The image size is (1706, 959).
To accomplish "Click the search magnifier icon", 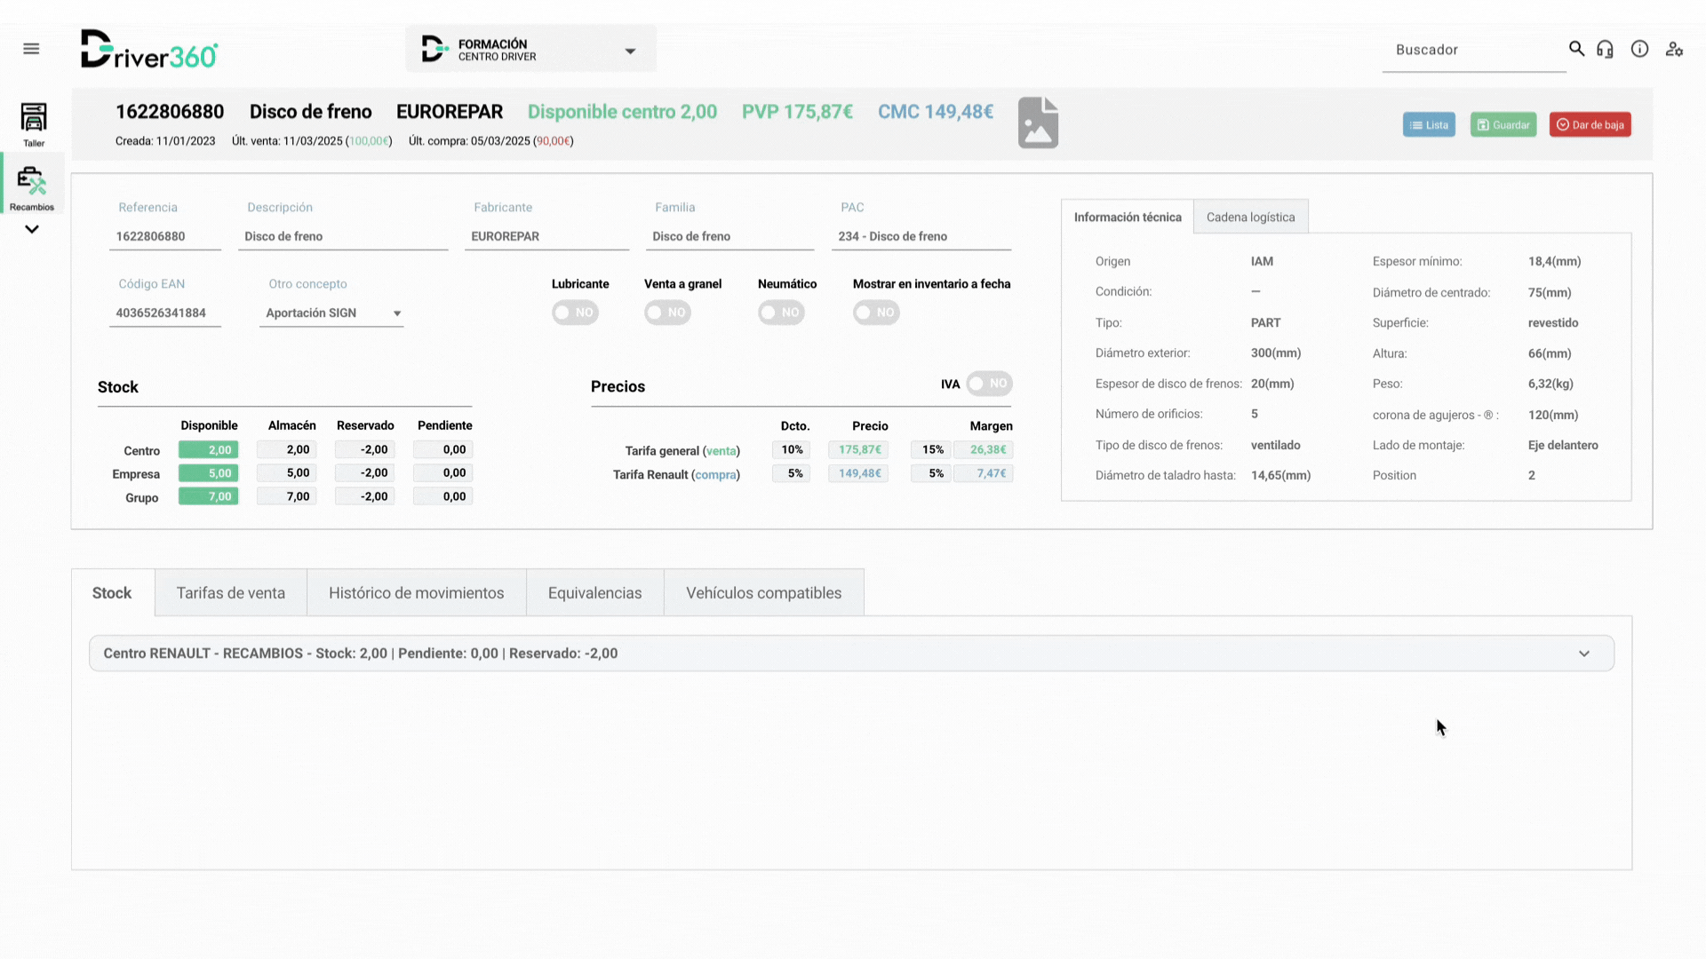I will point(1576,49).
